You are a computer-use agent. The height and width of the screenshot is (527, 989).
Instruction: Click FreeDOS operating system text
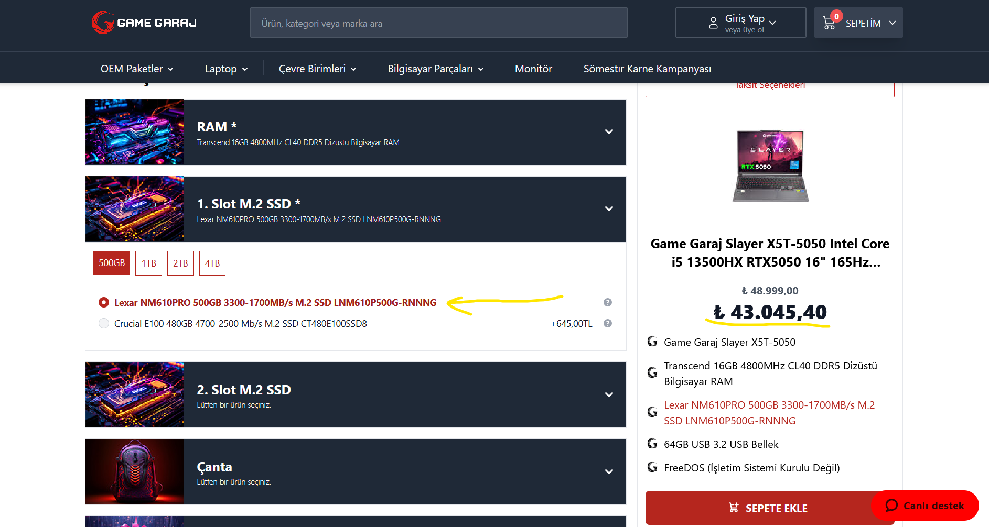(x=751, y=468)
